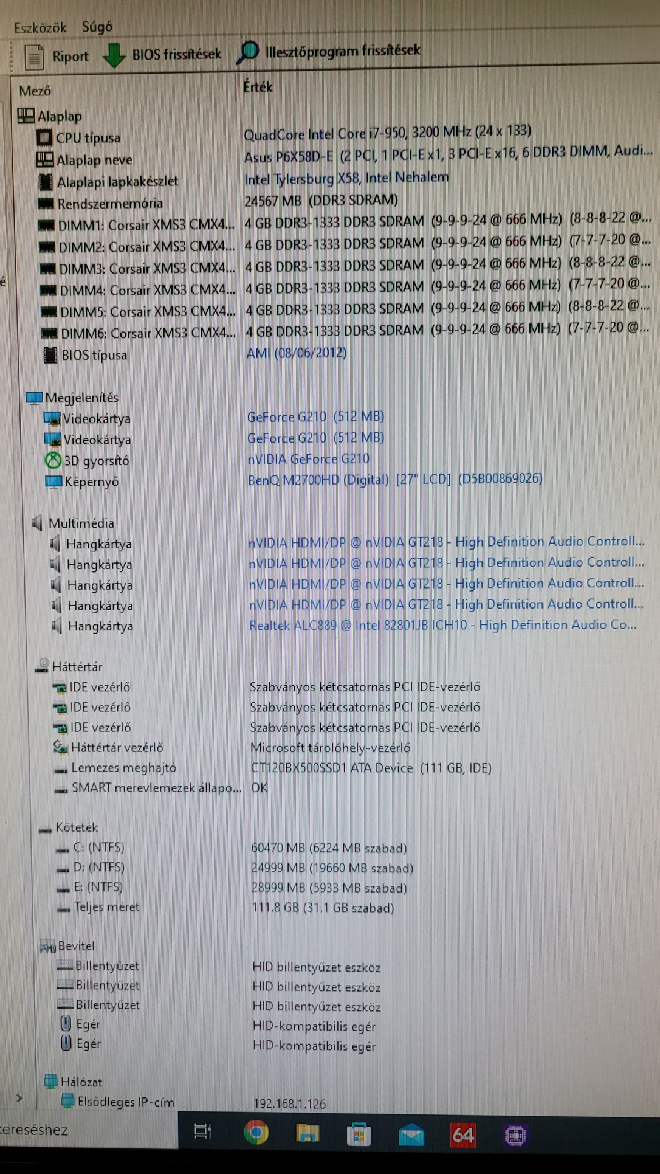
Task: Click the 111.8 GB total size value
Action: click(323, 908)
